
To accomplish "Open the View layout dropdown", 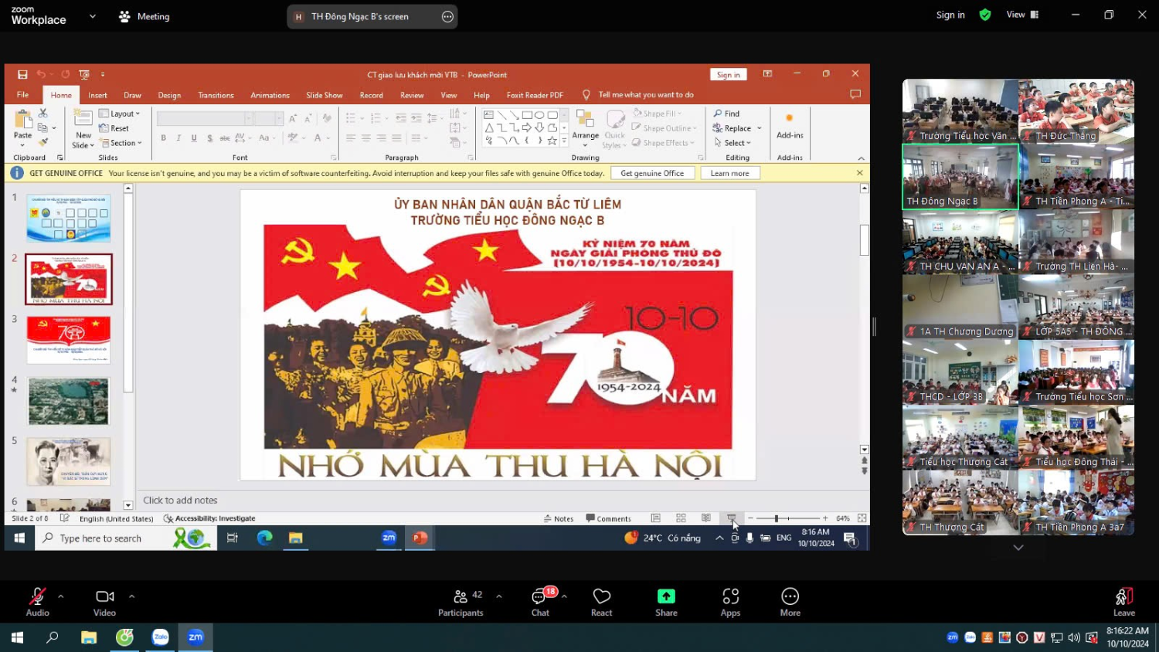I will coord(1022,15).
